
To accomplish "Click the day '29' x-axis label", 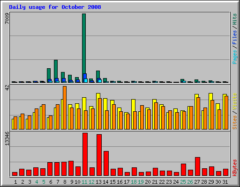I will 211,182.
